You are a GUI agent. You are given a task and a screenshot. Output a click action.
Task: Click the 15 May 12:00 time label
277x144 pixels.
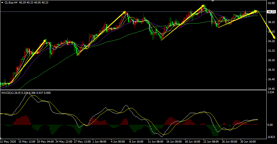pyautogui.click(x=27, y=142)
